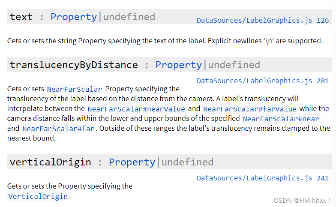Follow the NearFarScalar link after 'Gets or sets'
The image size is (336, 207).
coord(75,89)
